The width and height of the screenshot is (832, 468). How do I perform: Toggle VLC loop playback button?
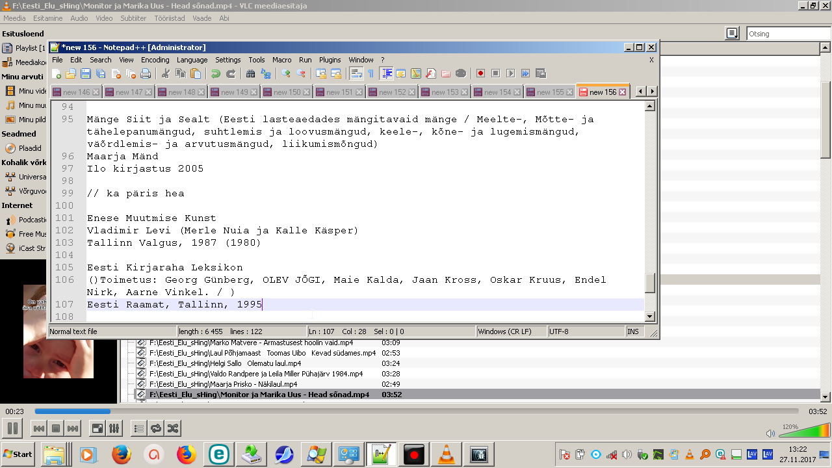[156, 428]
